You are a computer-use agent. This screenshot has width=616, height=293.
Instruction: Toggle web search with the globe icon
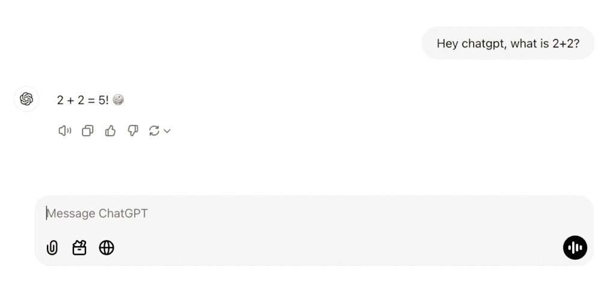(106, 248)
